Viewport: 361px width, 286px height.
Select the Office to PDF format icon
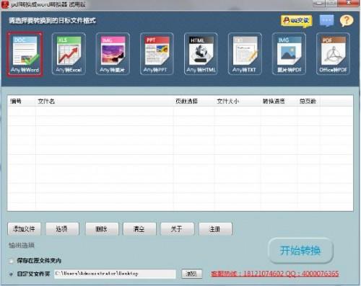point(333,54)
